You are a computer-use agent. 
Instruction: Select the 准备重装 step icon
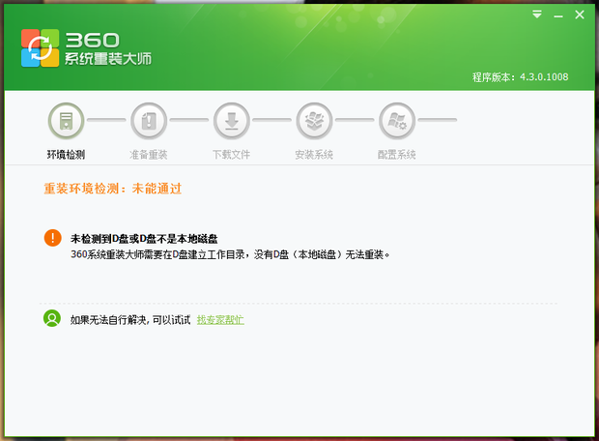[x=149, y=121]
